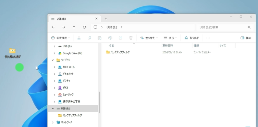This screenshot has width=258, height=127.
Task: Sort by サイズ column header
Action: (x=222, y=46)
